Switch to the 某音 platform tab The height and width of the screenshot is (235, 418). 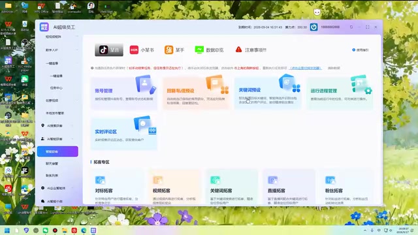pos(109,50)
